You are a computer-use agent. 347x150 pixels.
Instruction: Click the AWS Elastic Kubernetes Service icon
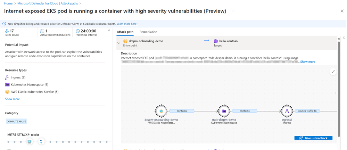[x=7, y=92]
